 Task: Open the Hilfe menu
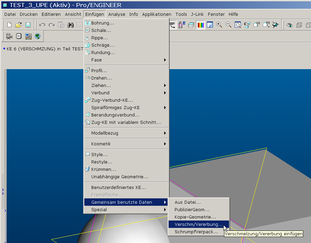point(233,14)
